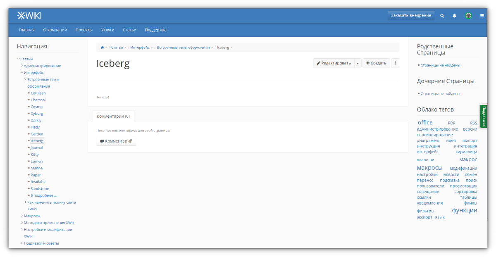This screenshot has width=496, height=257.
Task: Open Sandstone in navigation tree
Action: tap(40, 188)
